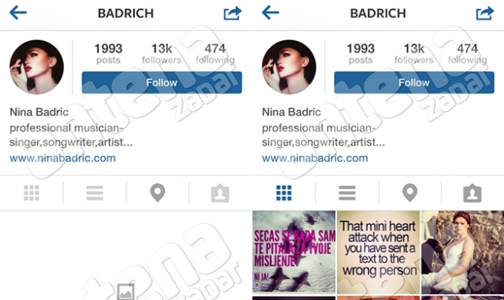
Task: Open www.ninabadric.com link on right profile
Action: 315,158
